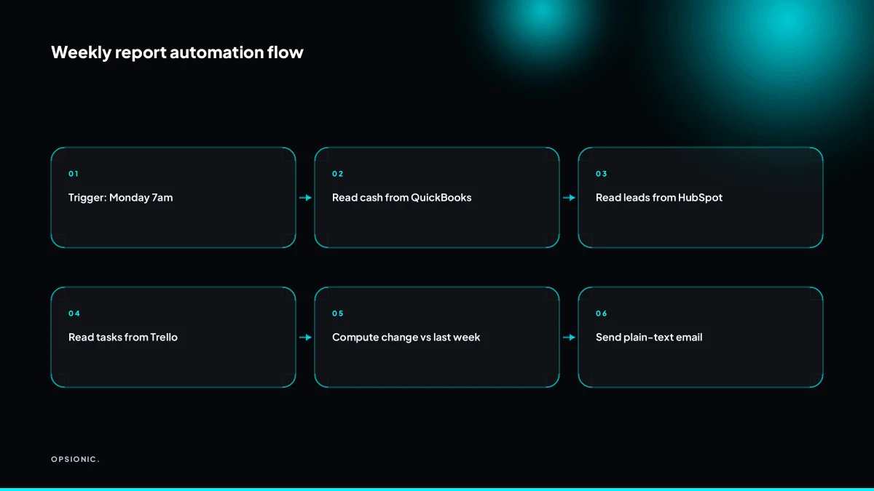Click the OPSIONIC logo text
This screenshot has width=874, height=491.
[75, 459]
